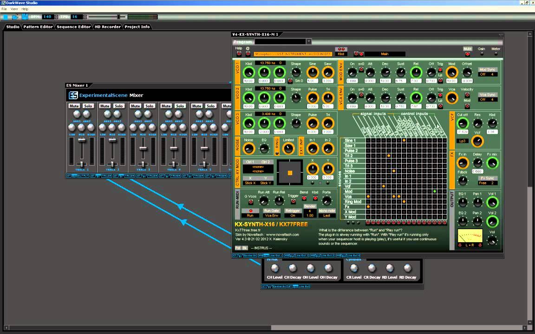Open the Run Gate Vca Env selector
The width and height of the screenshot is (535, 334).
pyautogui.click(x=272, y=215)
